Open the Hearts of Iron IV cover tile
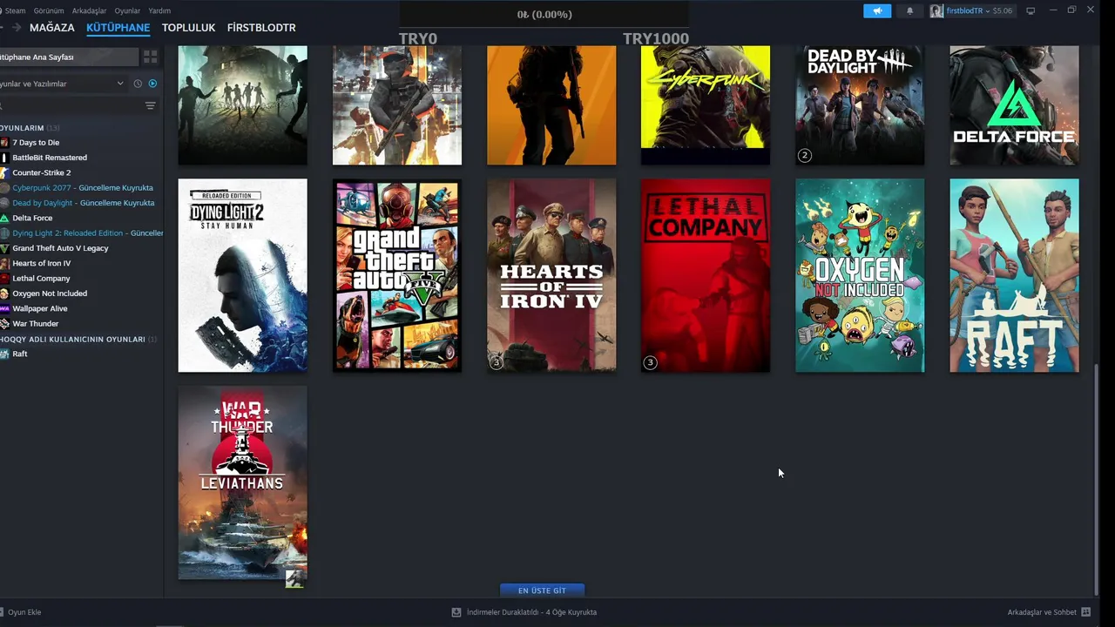The image size is (1115, 627). coord(551,275)
